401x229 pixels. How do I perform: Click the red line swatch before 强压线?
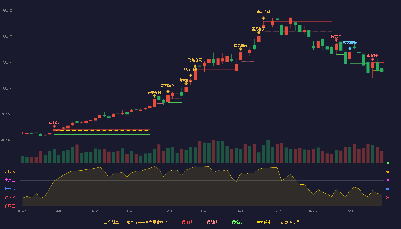click(178, 222)
